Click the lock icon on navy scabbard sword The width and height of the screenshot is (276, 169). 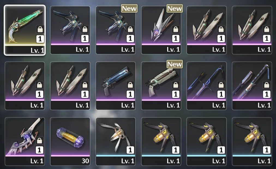266,85
